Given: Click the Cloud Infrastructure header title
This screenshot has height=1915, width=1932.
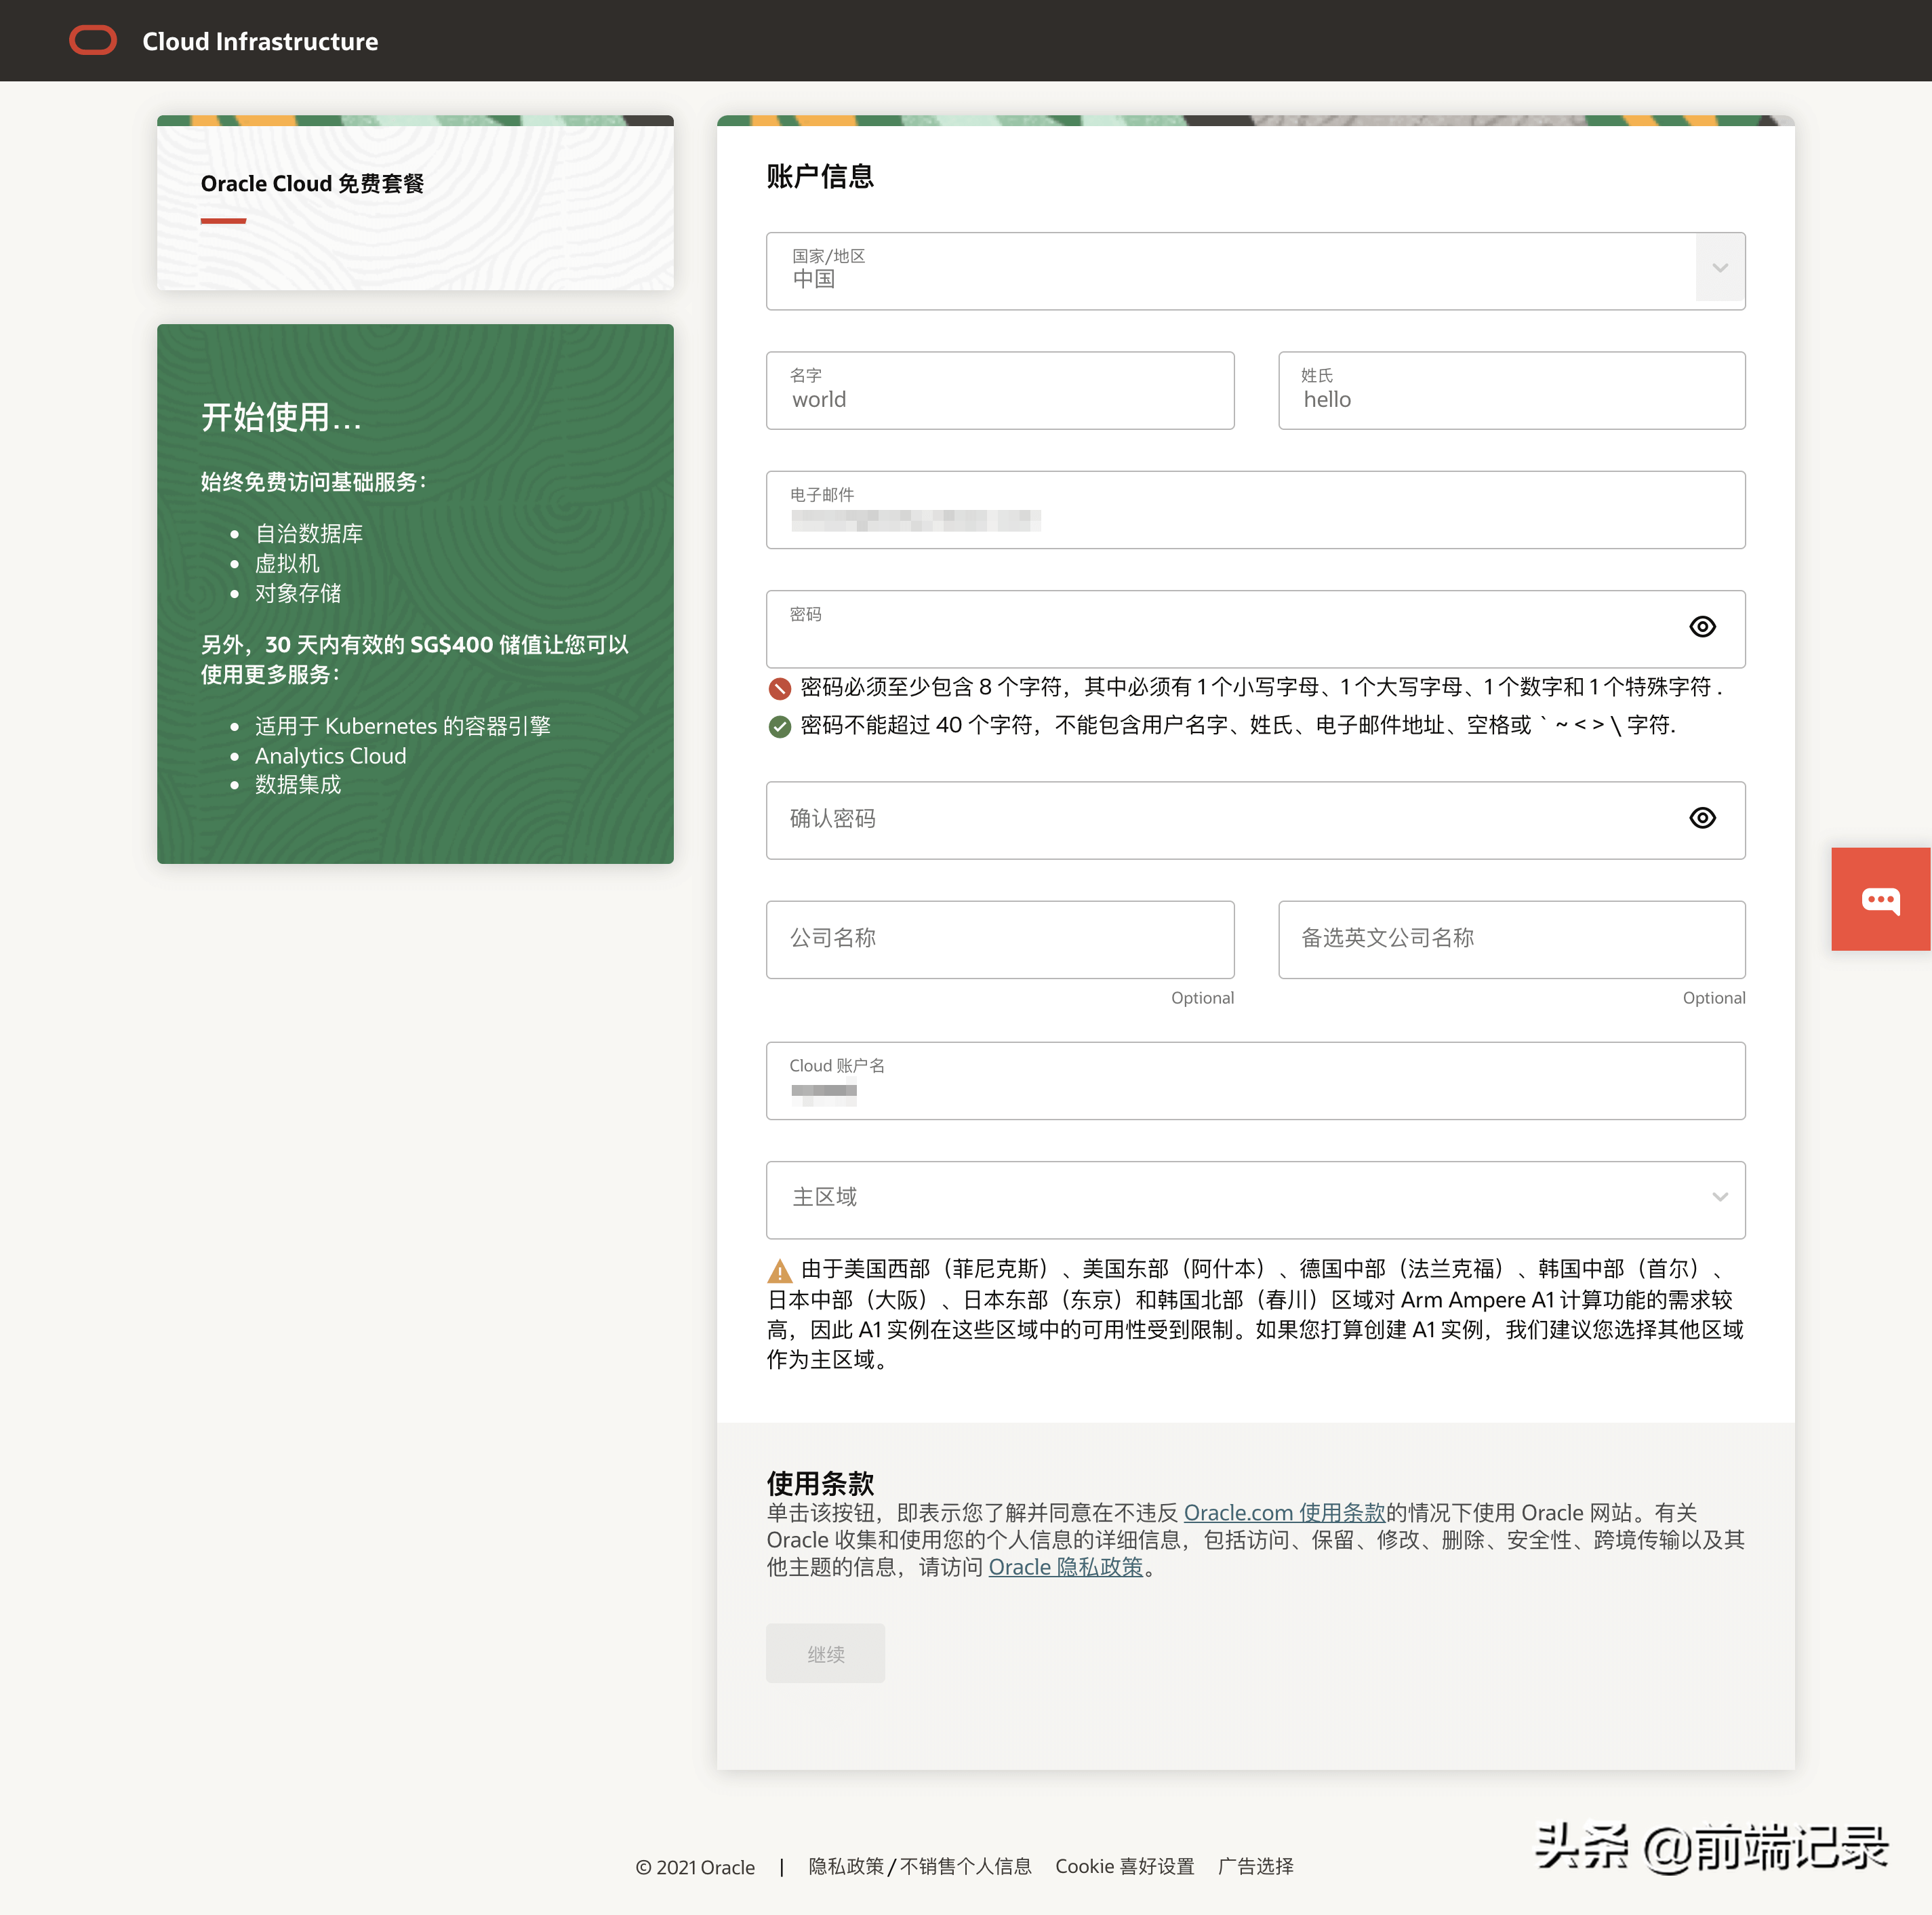Looking at the screenshot, I should pyautogui.click(x=260, y=41).
